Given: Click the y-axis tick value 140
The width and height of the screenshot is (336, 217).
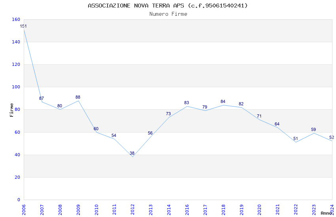Looking at the screenshot, I should tap(16, 42).
